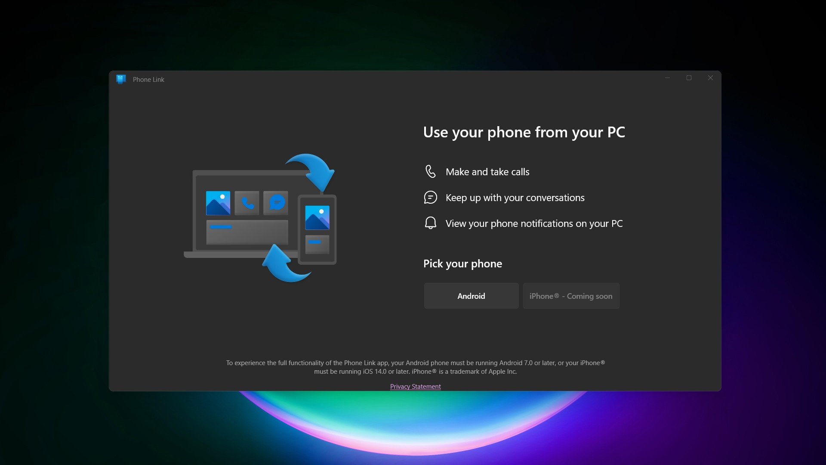
Task: Click the chat bubble icon beside conversations
Action: [430, 198]
